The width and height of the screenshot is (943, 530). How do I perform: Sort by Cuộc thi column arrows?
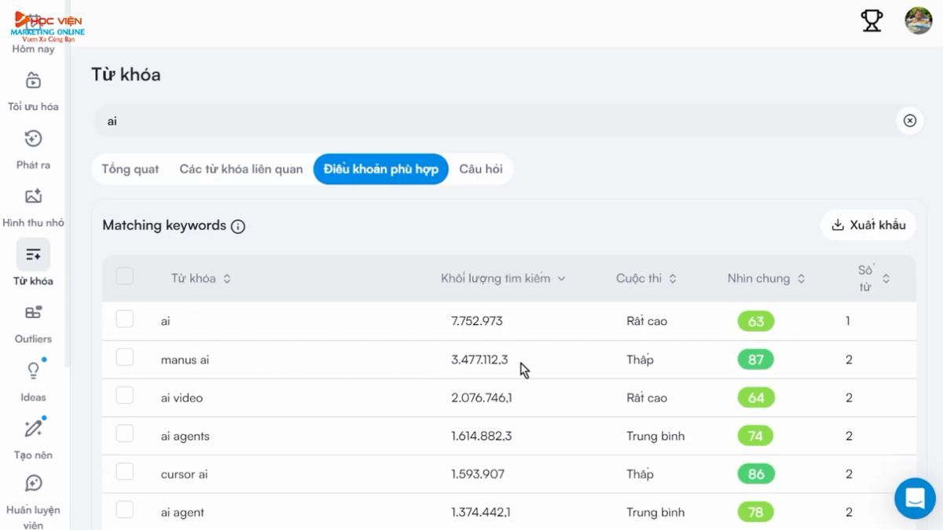(x=673, y=279)
